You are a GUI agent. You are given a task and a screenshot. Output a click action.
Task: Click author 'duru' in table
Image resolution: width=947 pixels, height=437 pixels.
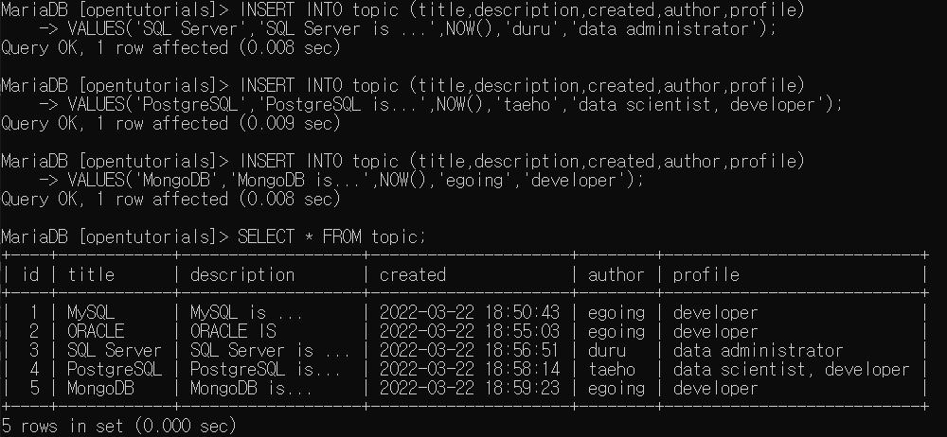coord(607,351)
